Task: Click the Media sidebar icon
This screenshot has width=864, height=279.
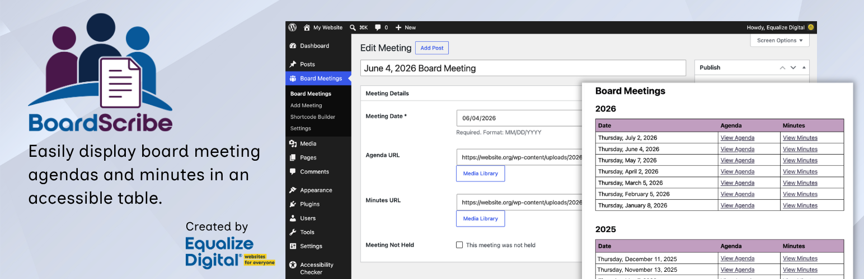Action: (293, 143)
